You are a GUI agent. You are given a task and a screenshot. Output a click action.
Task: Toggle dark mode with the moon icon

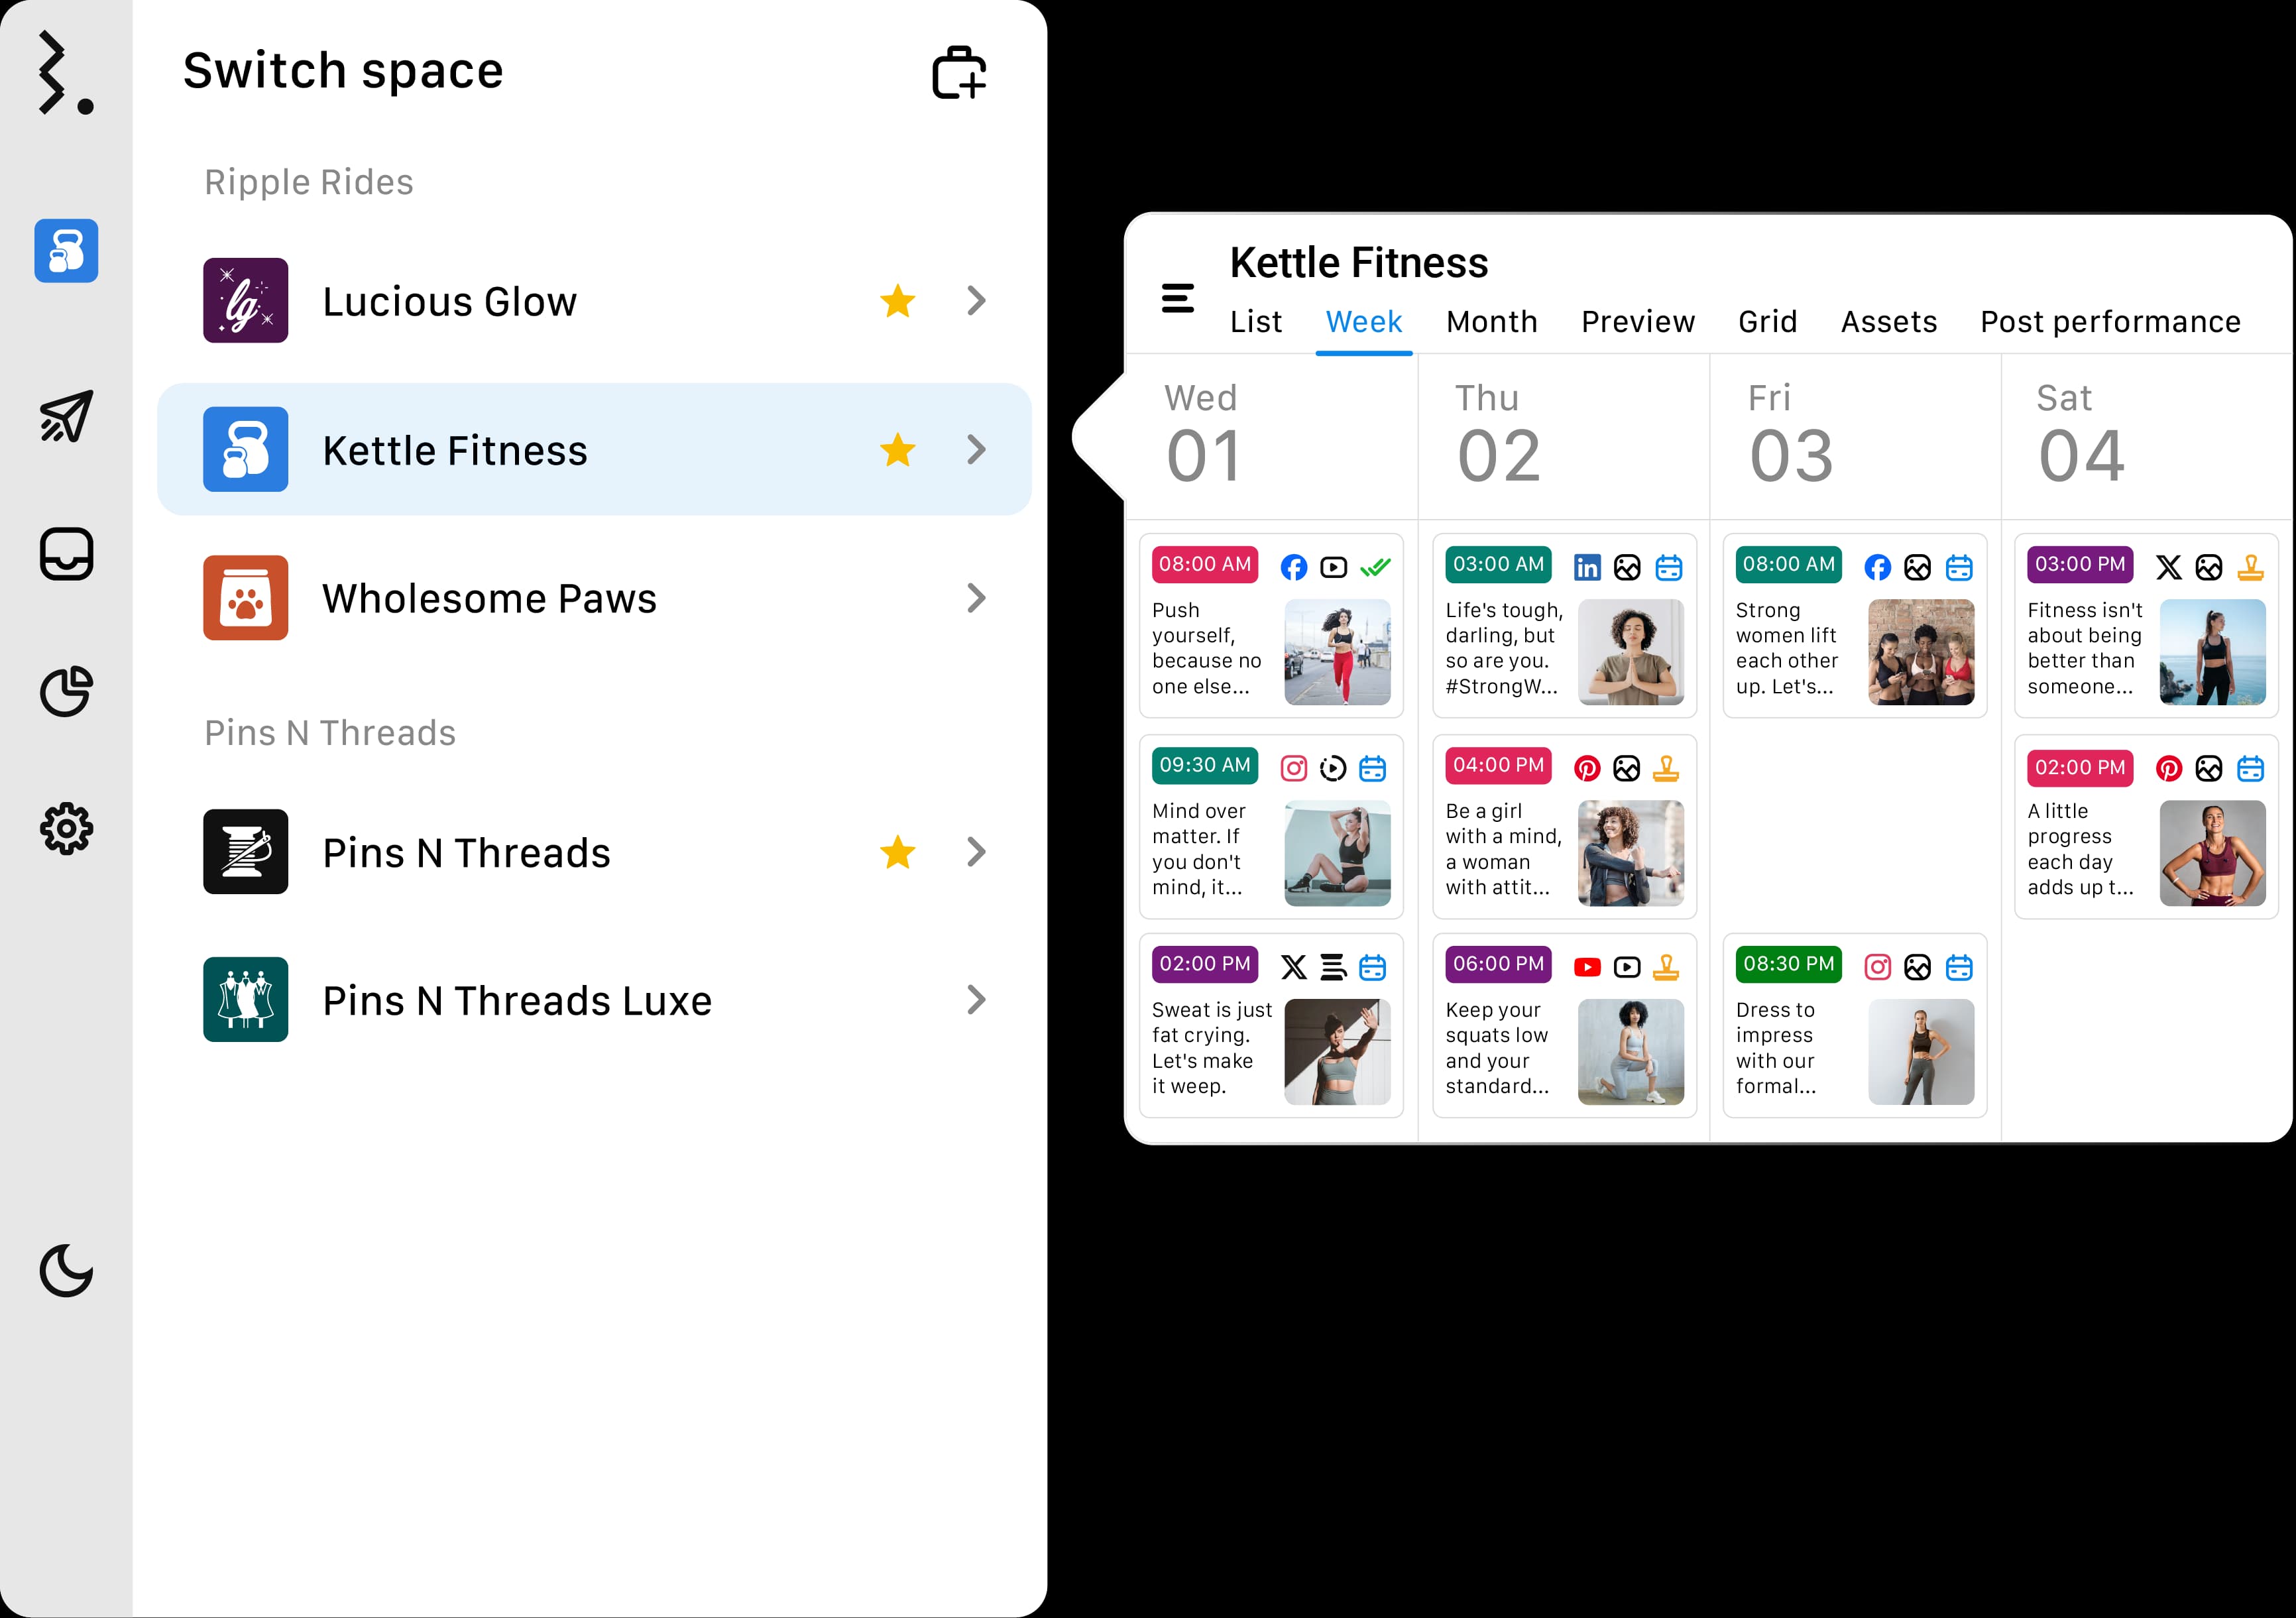65,1271
